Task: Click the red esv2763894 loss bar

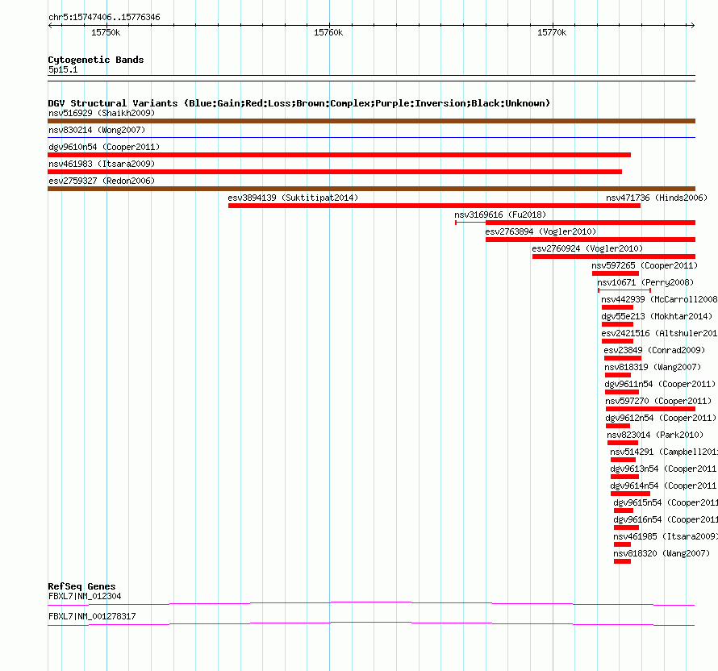Action: (591, 240)
